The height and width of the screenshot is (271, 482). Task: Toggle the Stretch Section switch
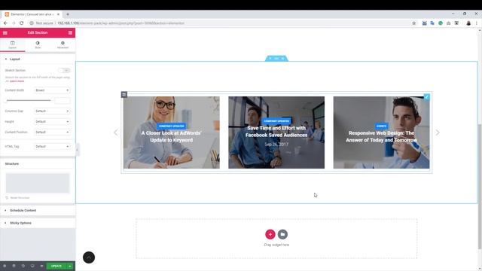coord(64,70)
